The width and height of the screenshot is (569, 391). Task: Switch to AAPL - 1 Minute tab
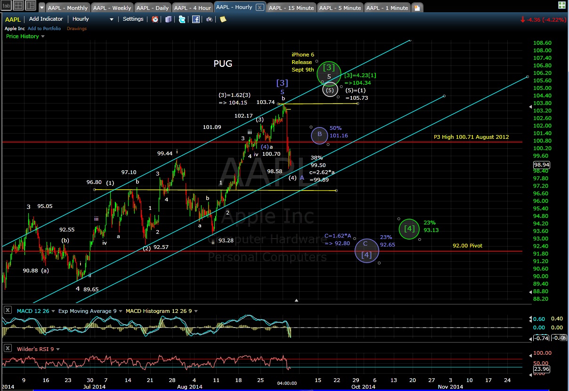coord(387,8)
